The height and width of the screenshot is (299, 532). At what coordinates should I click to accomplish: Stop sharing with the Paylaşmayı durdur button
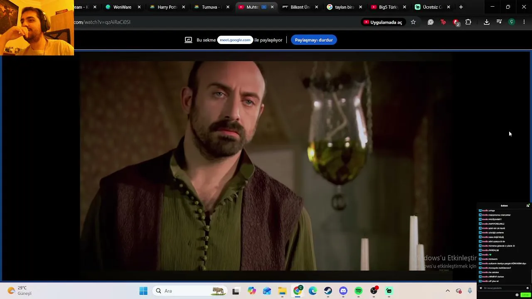click(314, 40)
